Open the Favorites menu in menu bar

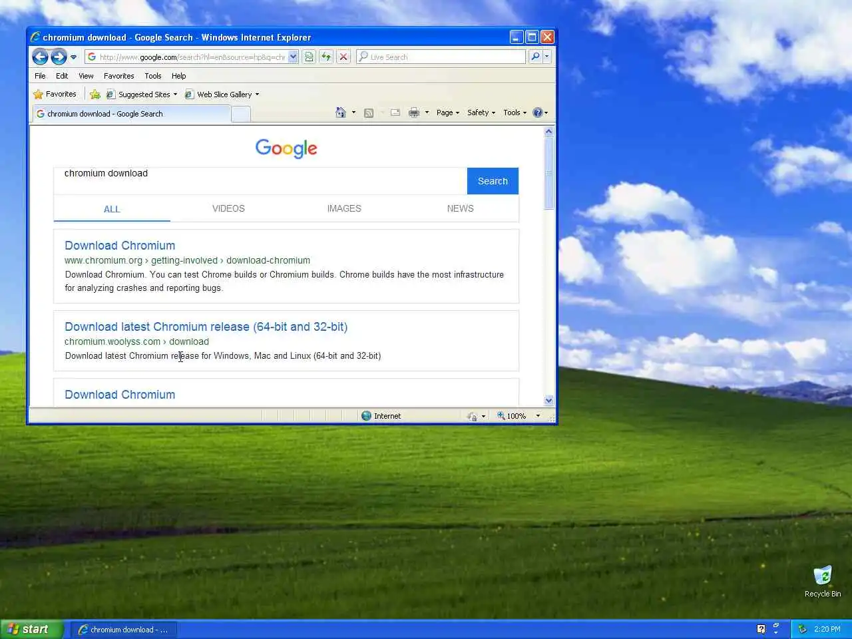(x=119, y=76)
